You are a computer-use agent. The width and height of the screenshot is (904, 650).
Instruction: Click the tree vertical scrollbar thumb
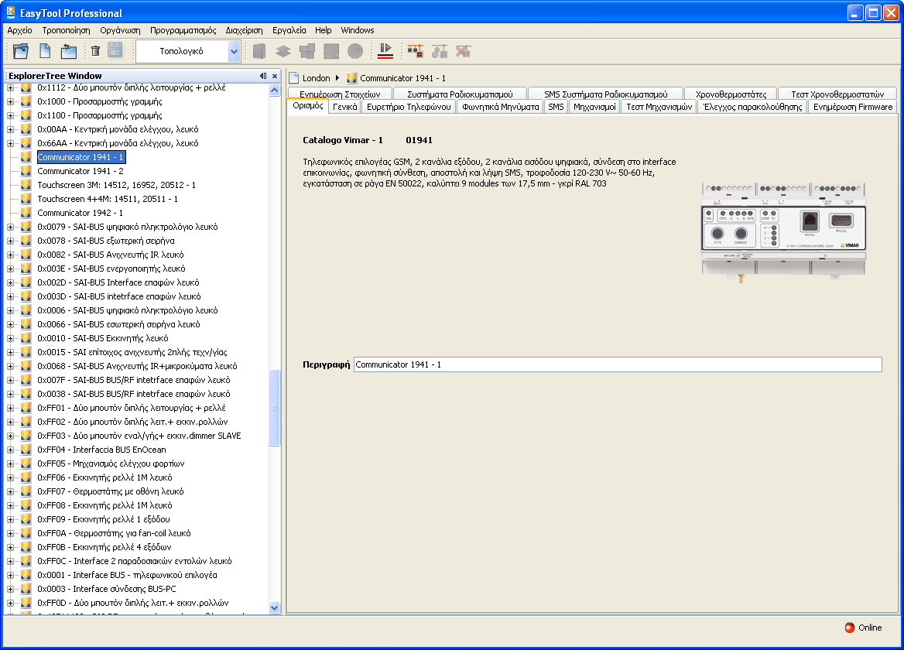coord(275,408)
